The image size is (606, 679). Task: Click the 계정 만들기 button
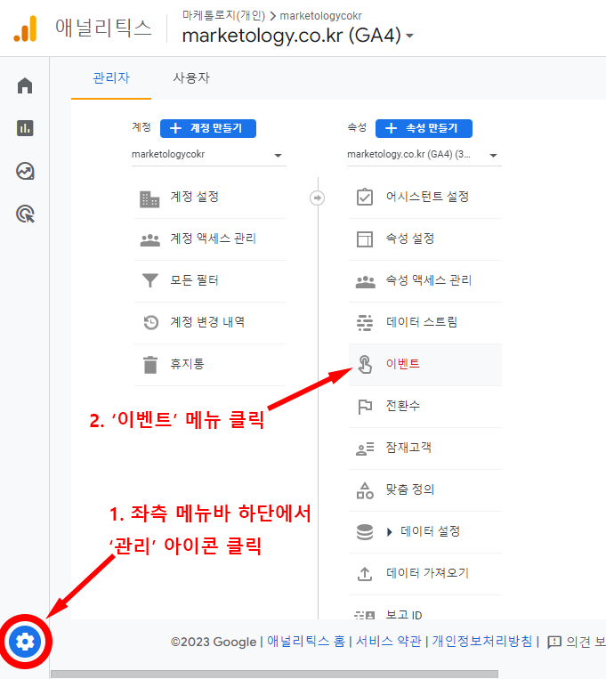pos(208,129)
